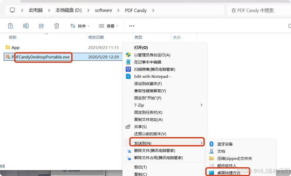Viewport: 291px width, 176px height.
Task: Open the 7-Zip menu entry
Action: (139, 105)
